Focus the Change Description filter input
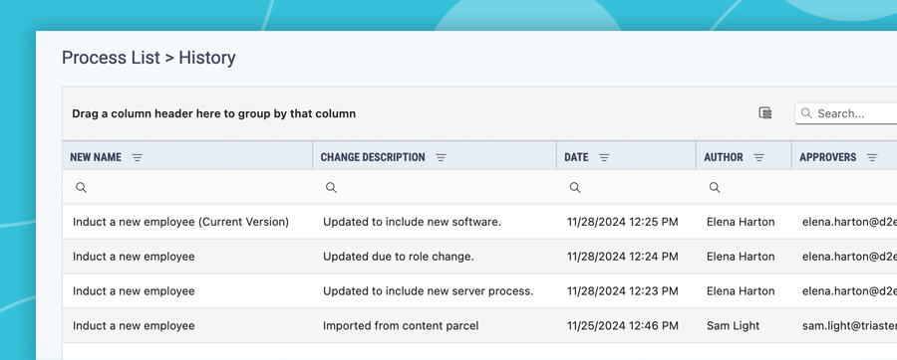 (435, 187)
